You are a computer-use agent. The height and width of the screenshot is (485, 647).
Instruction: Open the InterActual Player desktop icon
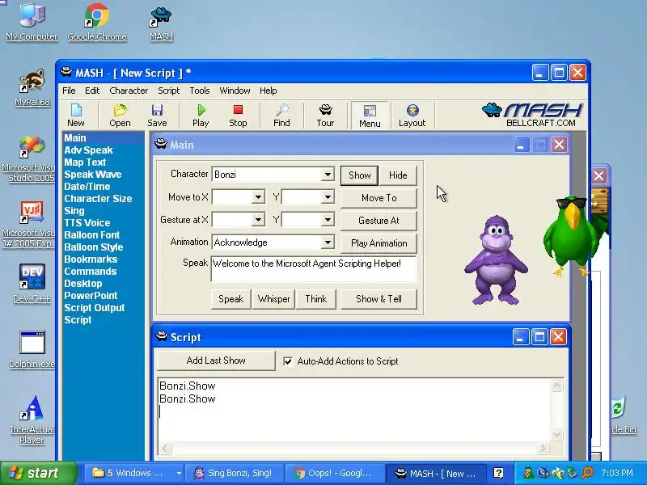tap(32, 420)
